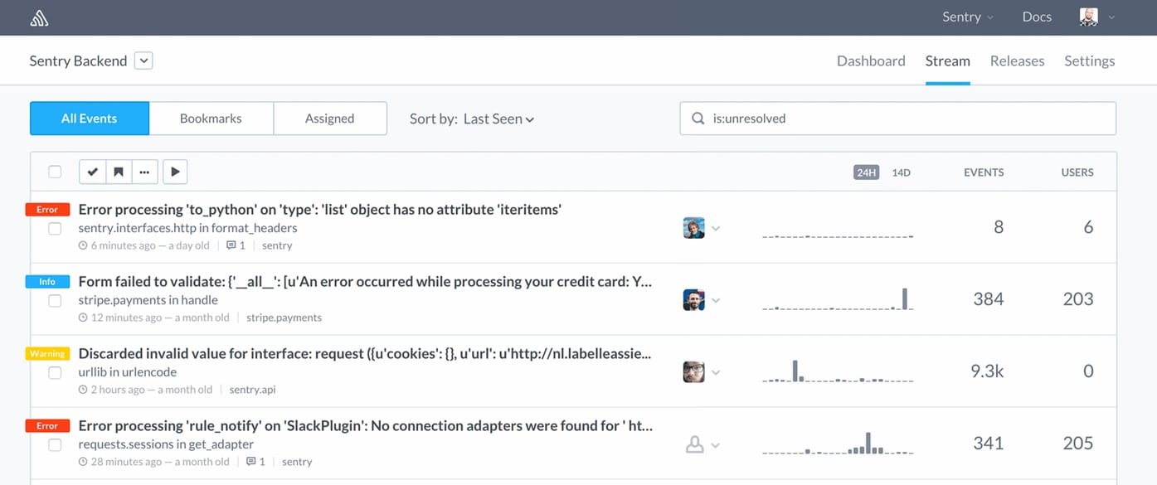Click the is:unresolved search field

(x=897, y=119)
